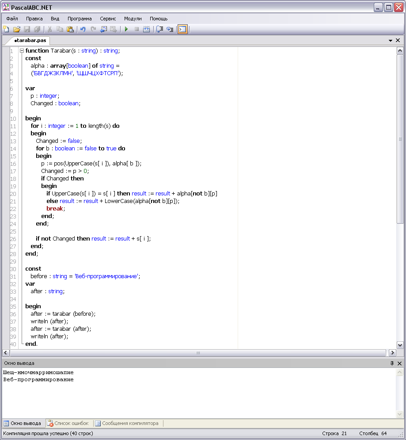The width and height of the screenshot is (406, 440).
Task: Click the New file toolbar icon
Action: [6, 29]
